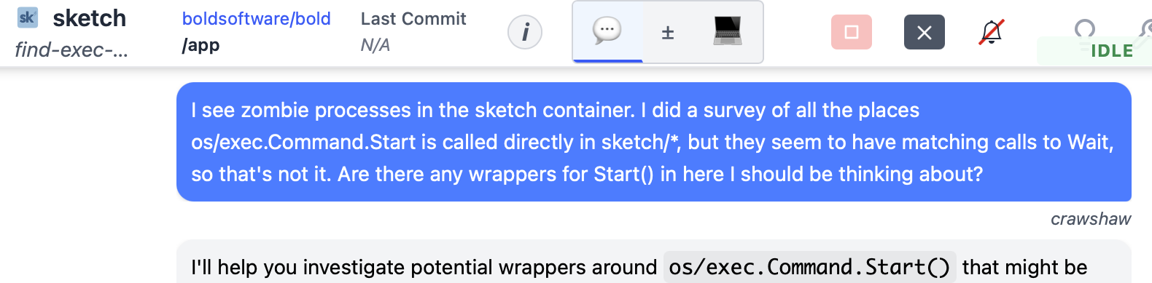This screenshot has width=1152, height=283.
Task: Click the green IDLE status badge
Action: (1095, 51)
